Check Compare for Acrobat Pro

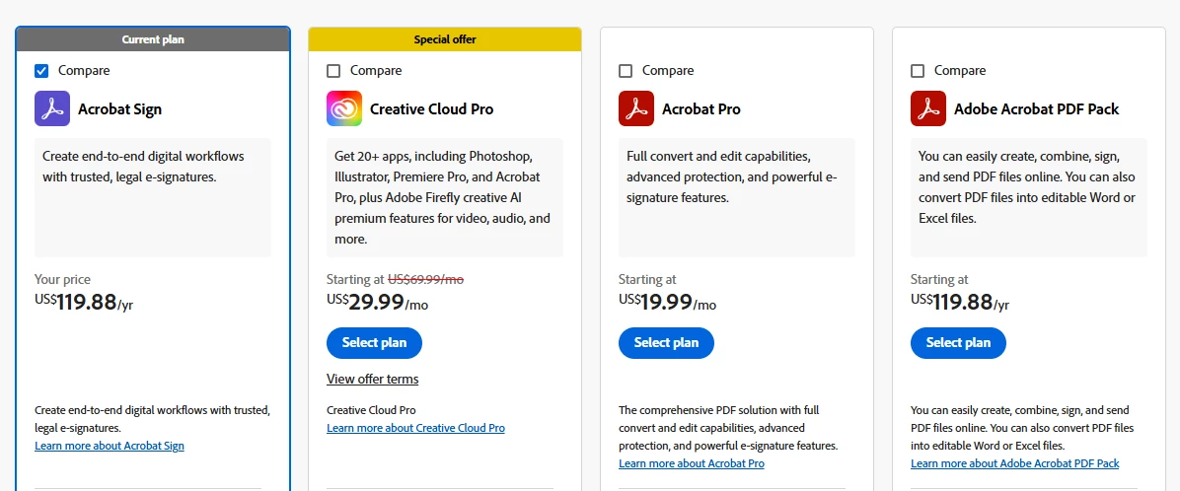click(x=626, y=71)
